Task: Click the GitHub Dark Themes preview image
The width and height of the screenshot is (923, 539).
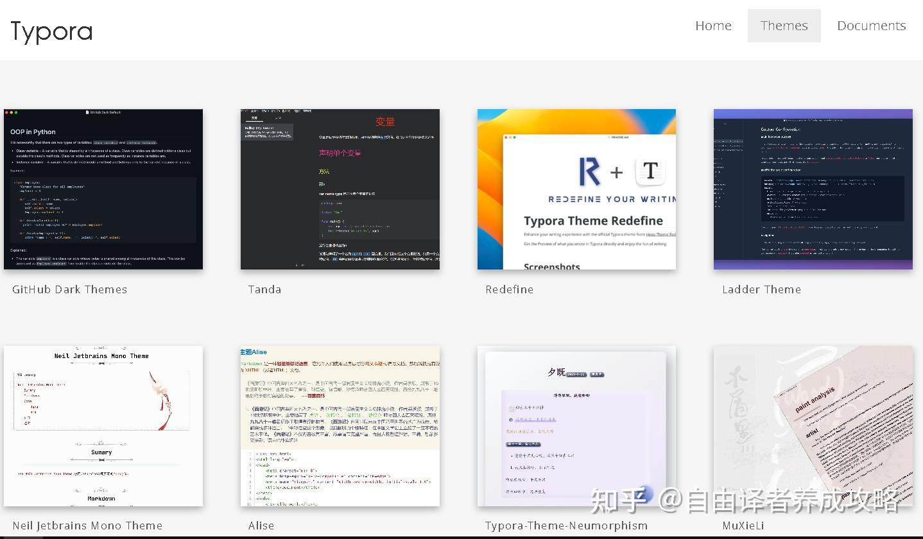Action: pyautogui.click(x=103, y=189)
